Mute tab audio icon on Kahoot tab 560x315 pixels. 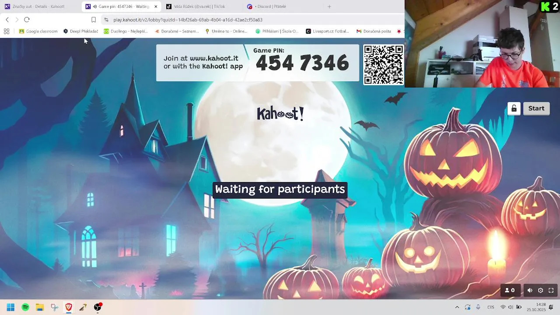[95, 7]
